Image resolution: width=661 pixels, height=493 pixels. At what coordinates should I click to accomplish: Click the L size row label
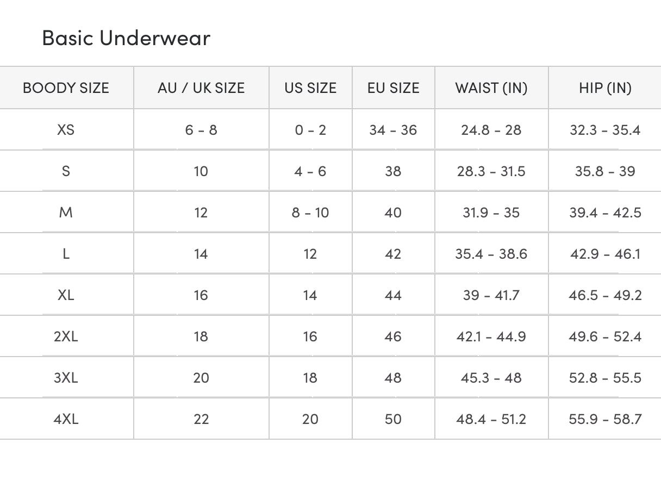(x=66, y=254)
